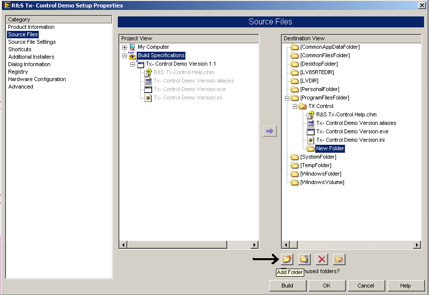Click the .aliases file icon in Destination View
Image resolution: width=429 pixels, height=295 pixels.
pyautogui.click(x=311, y=123)
